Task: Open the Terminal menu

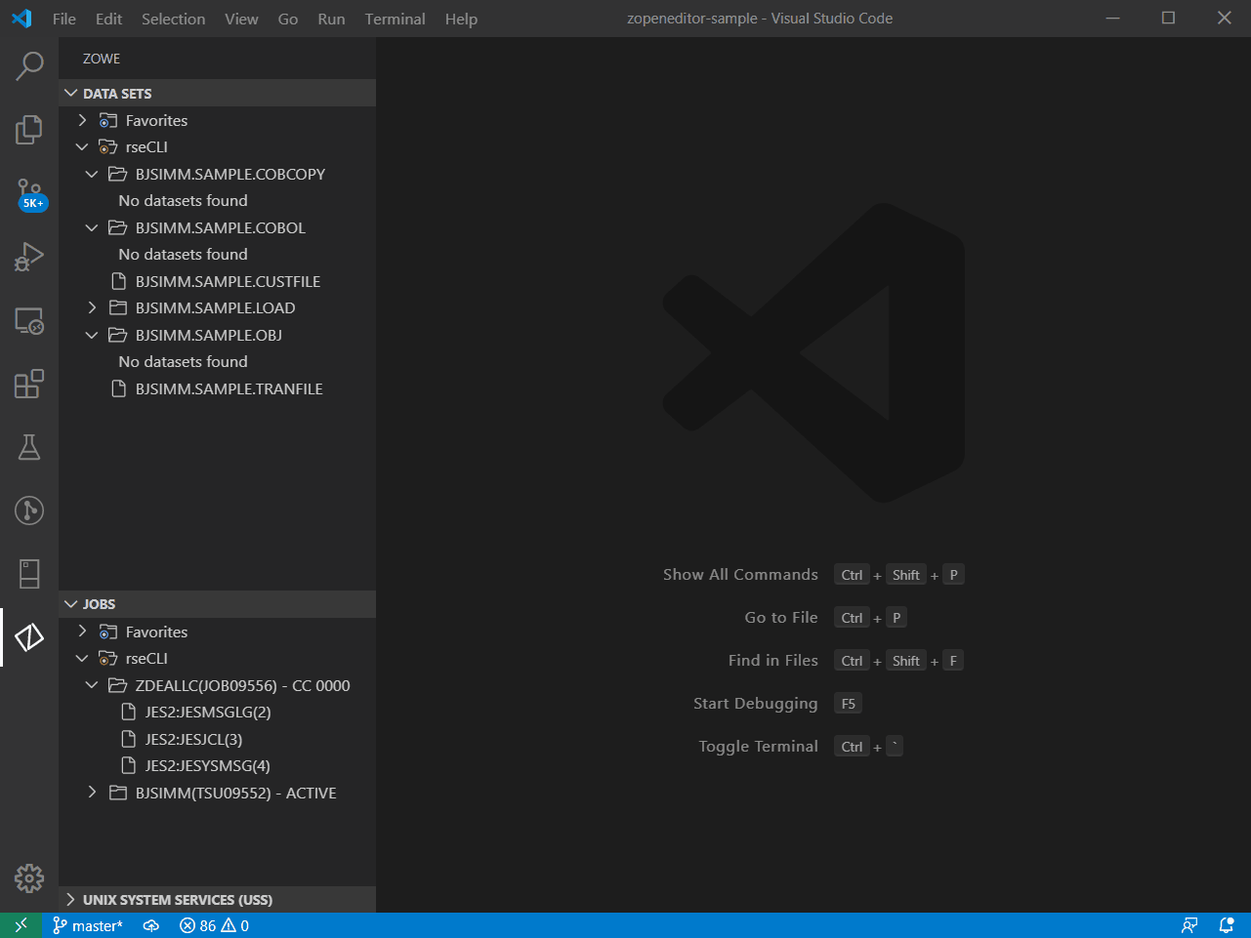Action: [x=396, y=19]
